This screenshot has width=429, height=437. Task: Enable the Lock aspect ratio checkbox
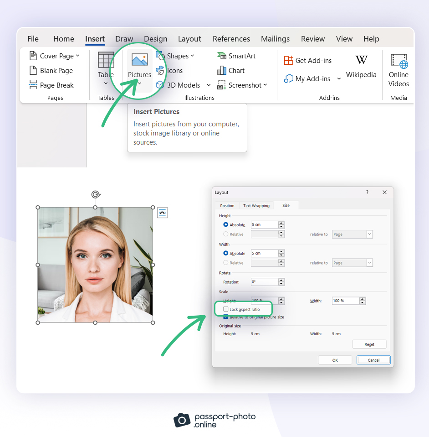pyautogui.click(x=226, y=309)
